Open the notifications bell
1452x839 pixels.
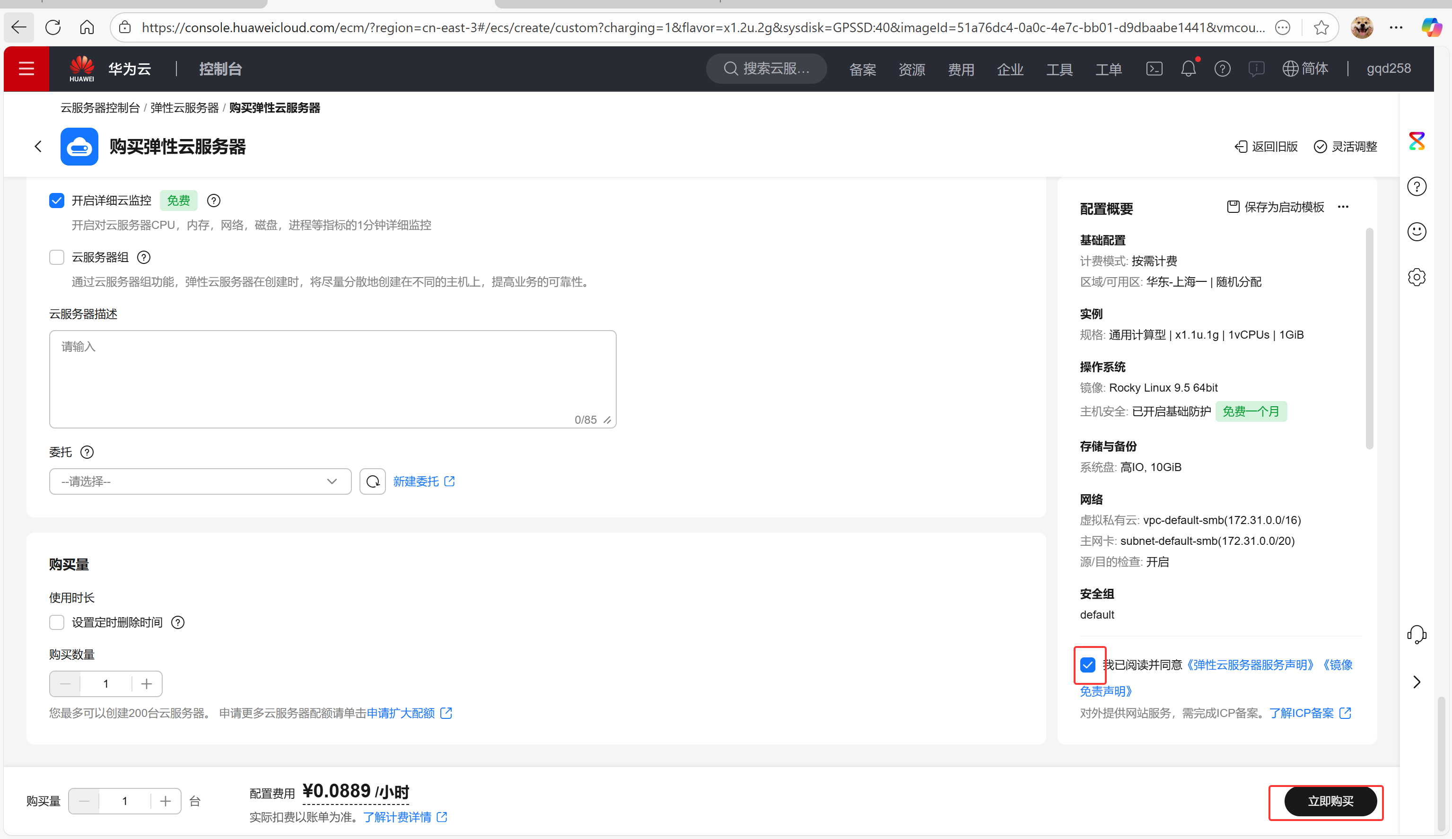(x=1188, y=69)
